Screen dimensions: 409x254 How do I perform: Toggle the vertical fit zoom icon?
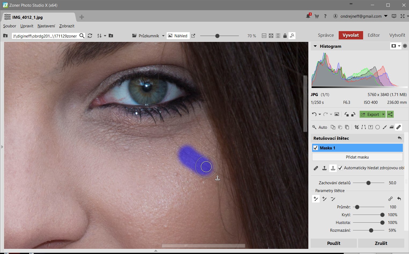[278, 36]
